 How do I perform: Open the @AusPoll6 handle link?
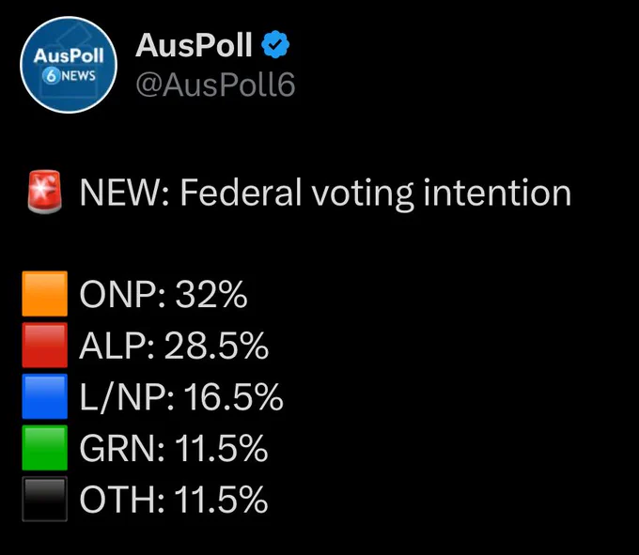(215, 85)
